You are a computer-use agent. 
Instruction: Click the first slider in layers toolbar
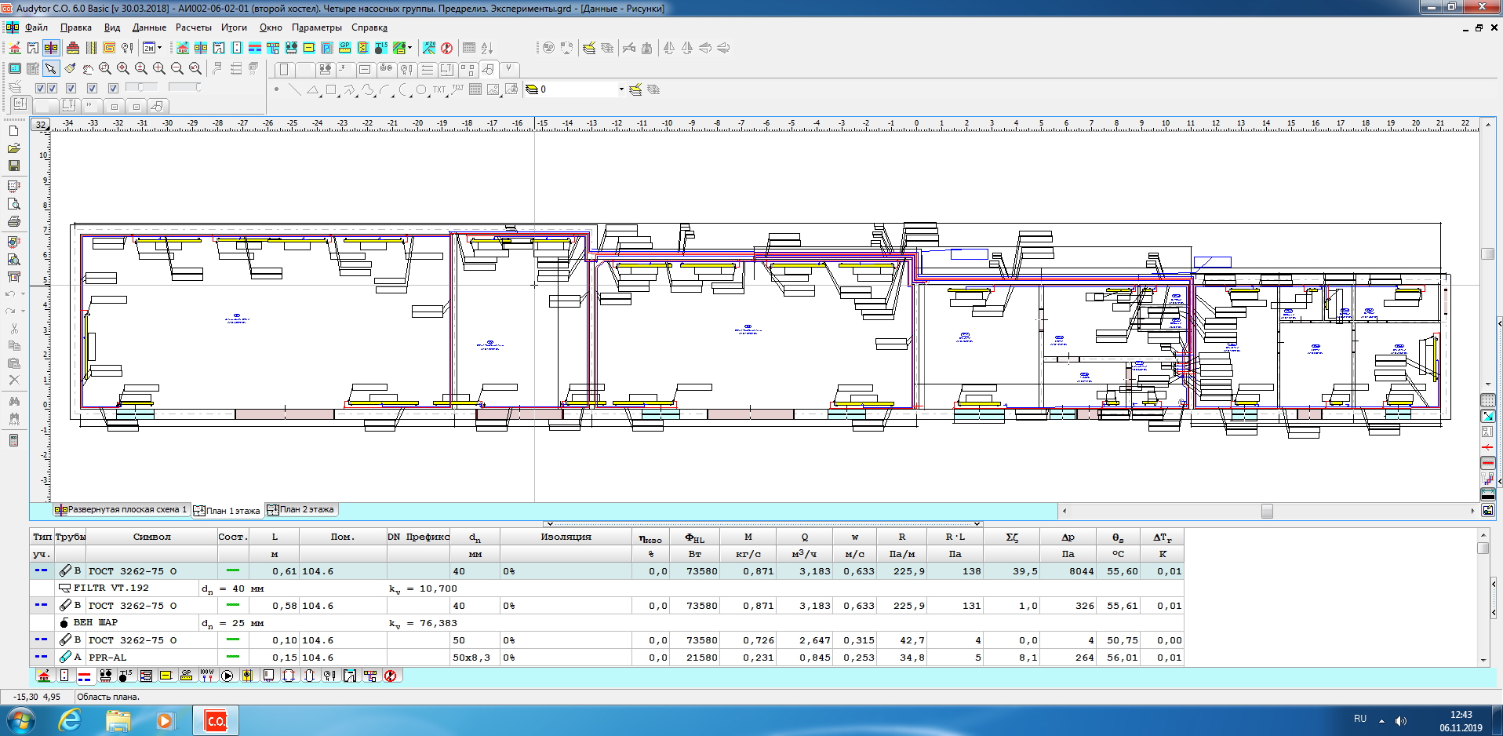141,87
